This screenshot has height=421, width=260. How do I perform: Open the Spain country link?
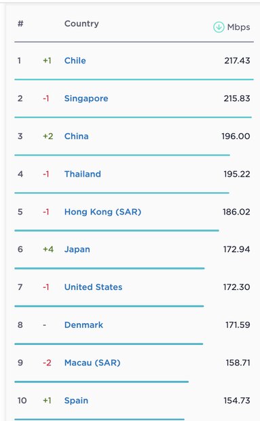coord(76,401)
